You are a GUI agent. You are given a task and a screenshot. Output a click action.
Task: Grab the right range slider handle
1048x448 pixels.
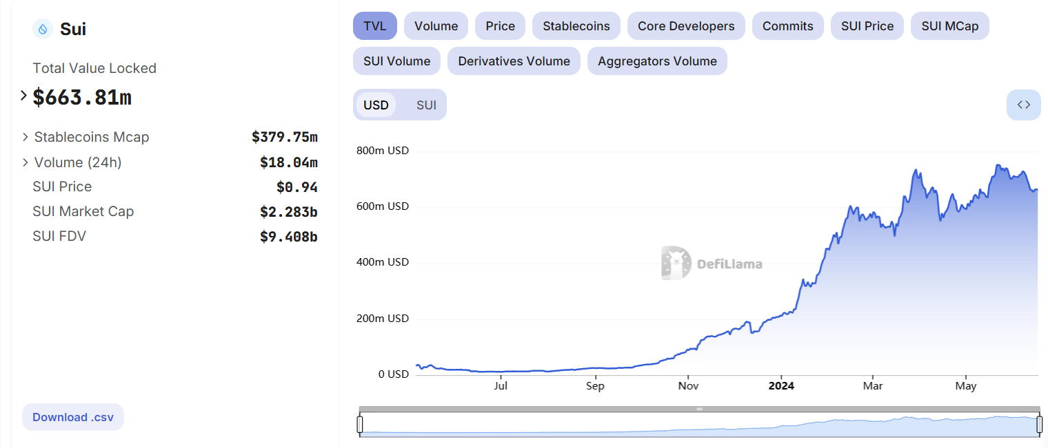(1040, 425)
